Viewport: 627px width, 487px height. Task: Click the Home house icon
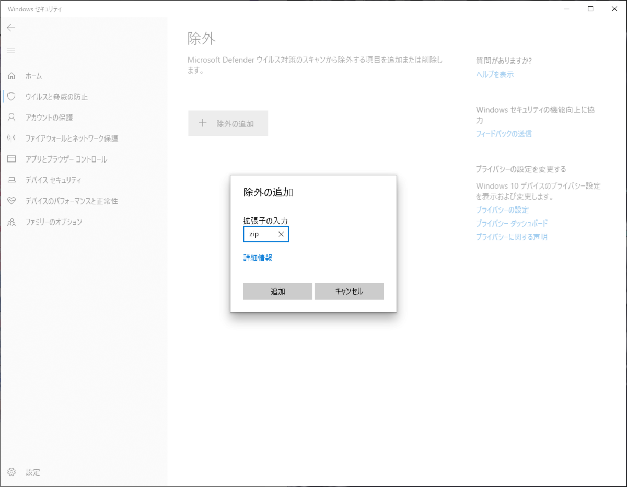coord(11,76)
